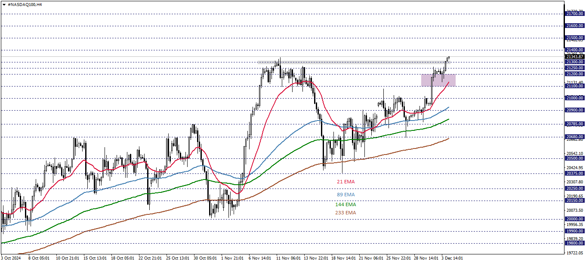Click the 19839.20 price scale value

575,238
